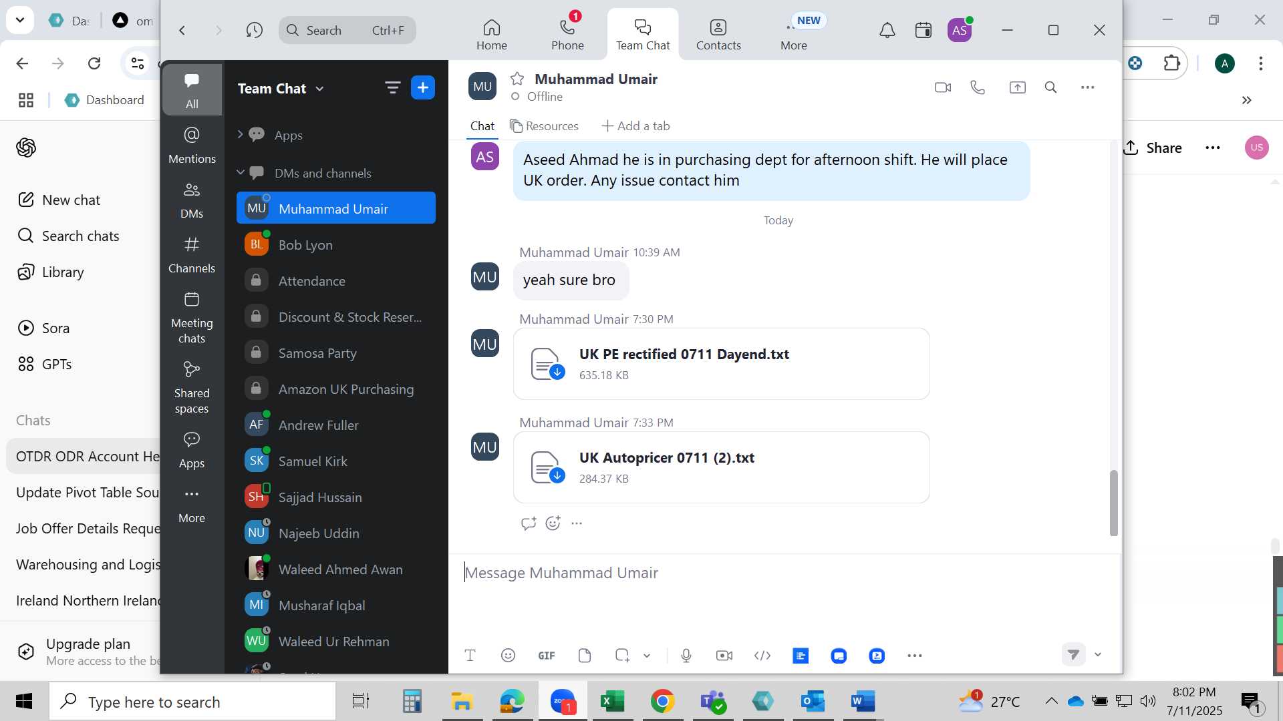Screen dimensions: 1283x721
Task: Select the Chat tab in conversation
Action: click(482, 126)
